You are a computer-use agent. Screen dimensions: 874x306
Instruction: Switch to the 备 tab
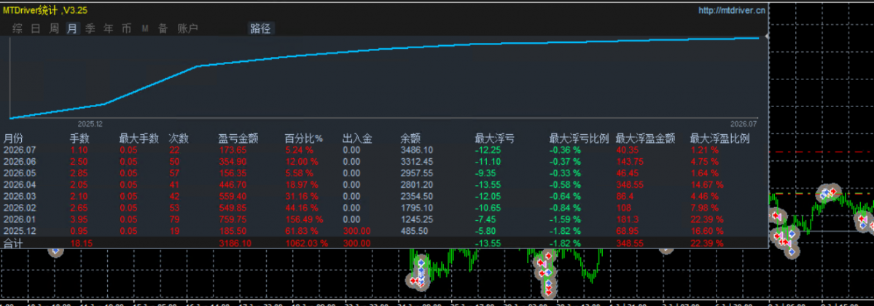(163, 28)
